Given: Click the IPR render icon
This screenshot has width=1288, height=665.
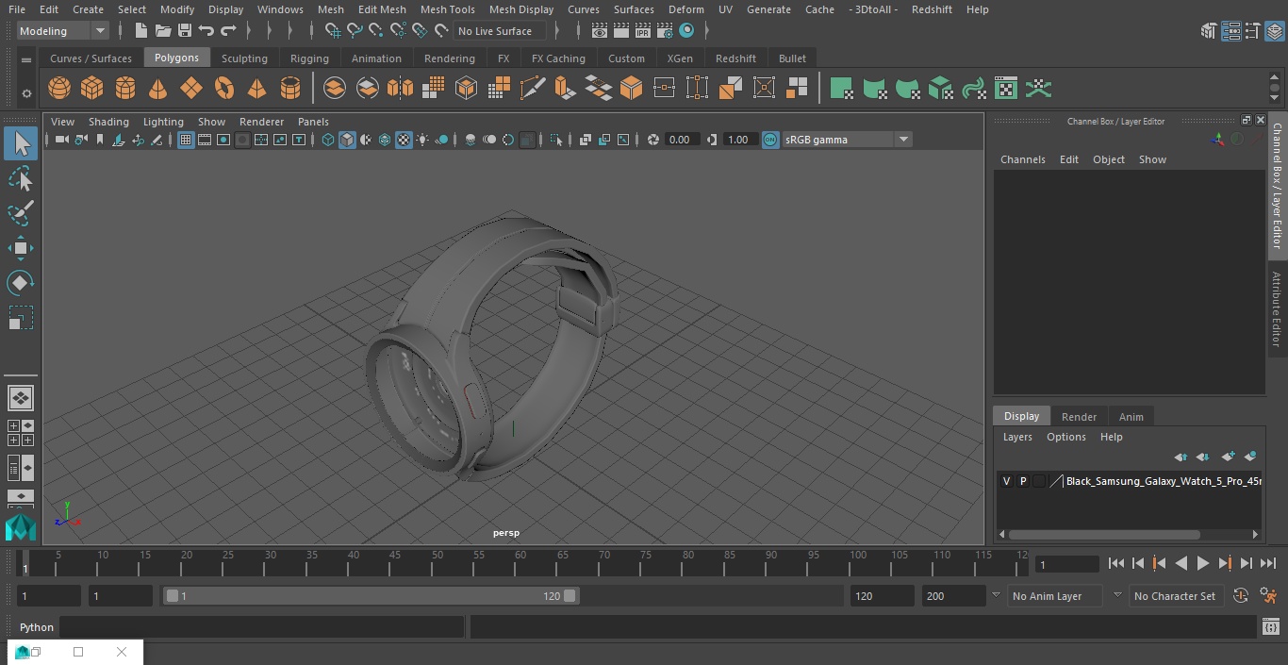Looking at the screenshot, I should (x=643, y=31).
